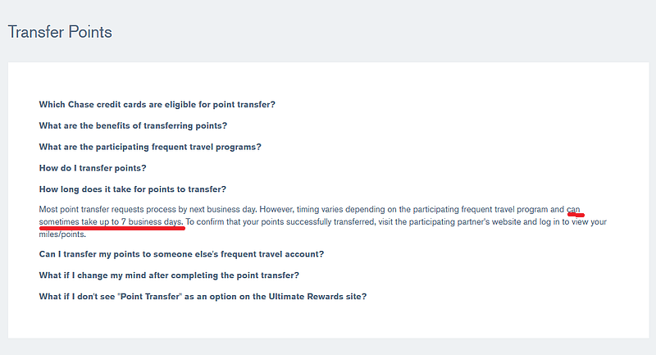Click the red-underlined word can
656x355 pixels.
(573, 210)
